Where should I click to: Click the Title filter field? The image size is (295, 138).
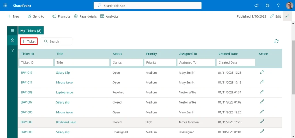pos(82,62)
